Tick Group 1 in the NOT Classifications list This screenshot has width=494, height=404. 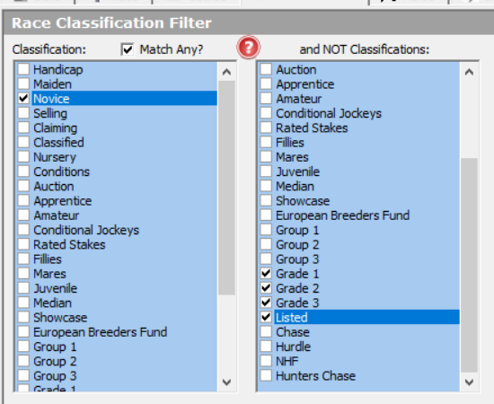tap(266, 230)
